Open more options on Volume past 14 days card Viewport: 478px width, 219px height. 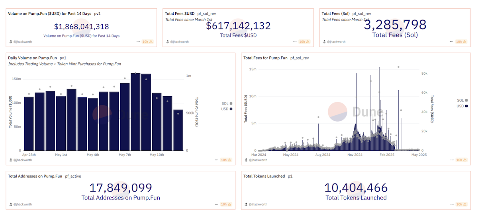(x=138, y=41)
